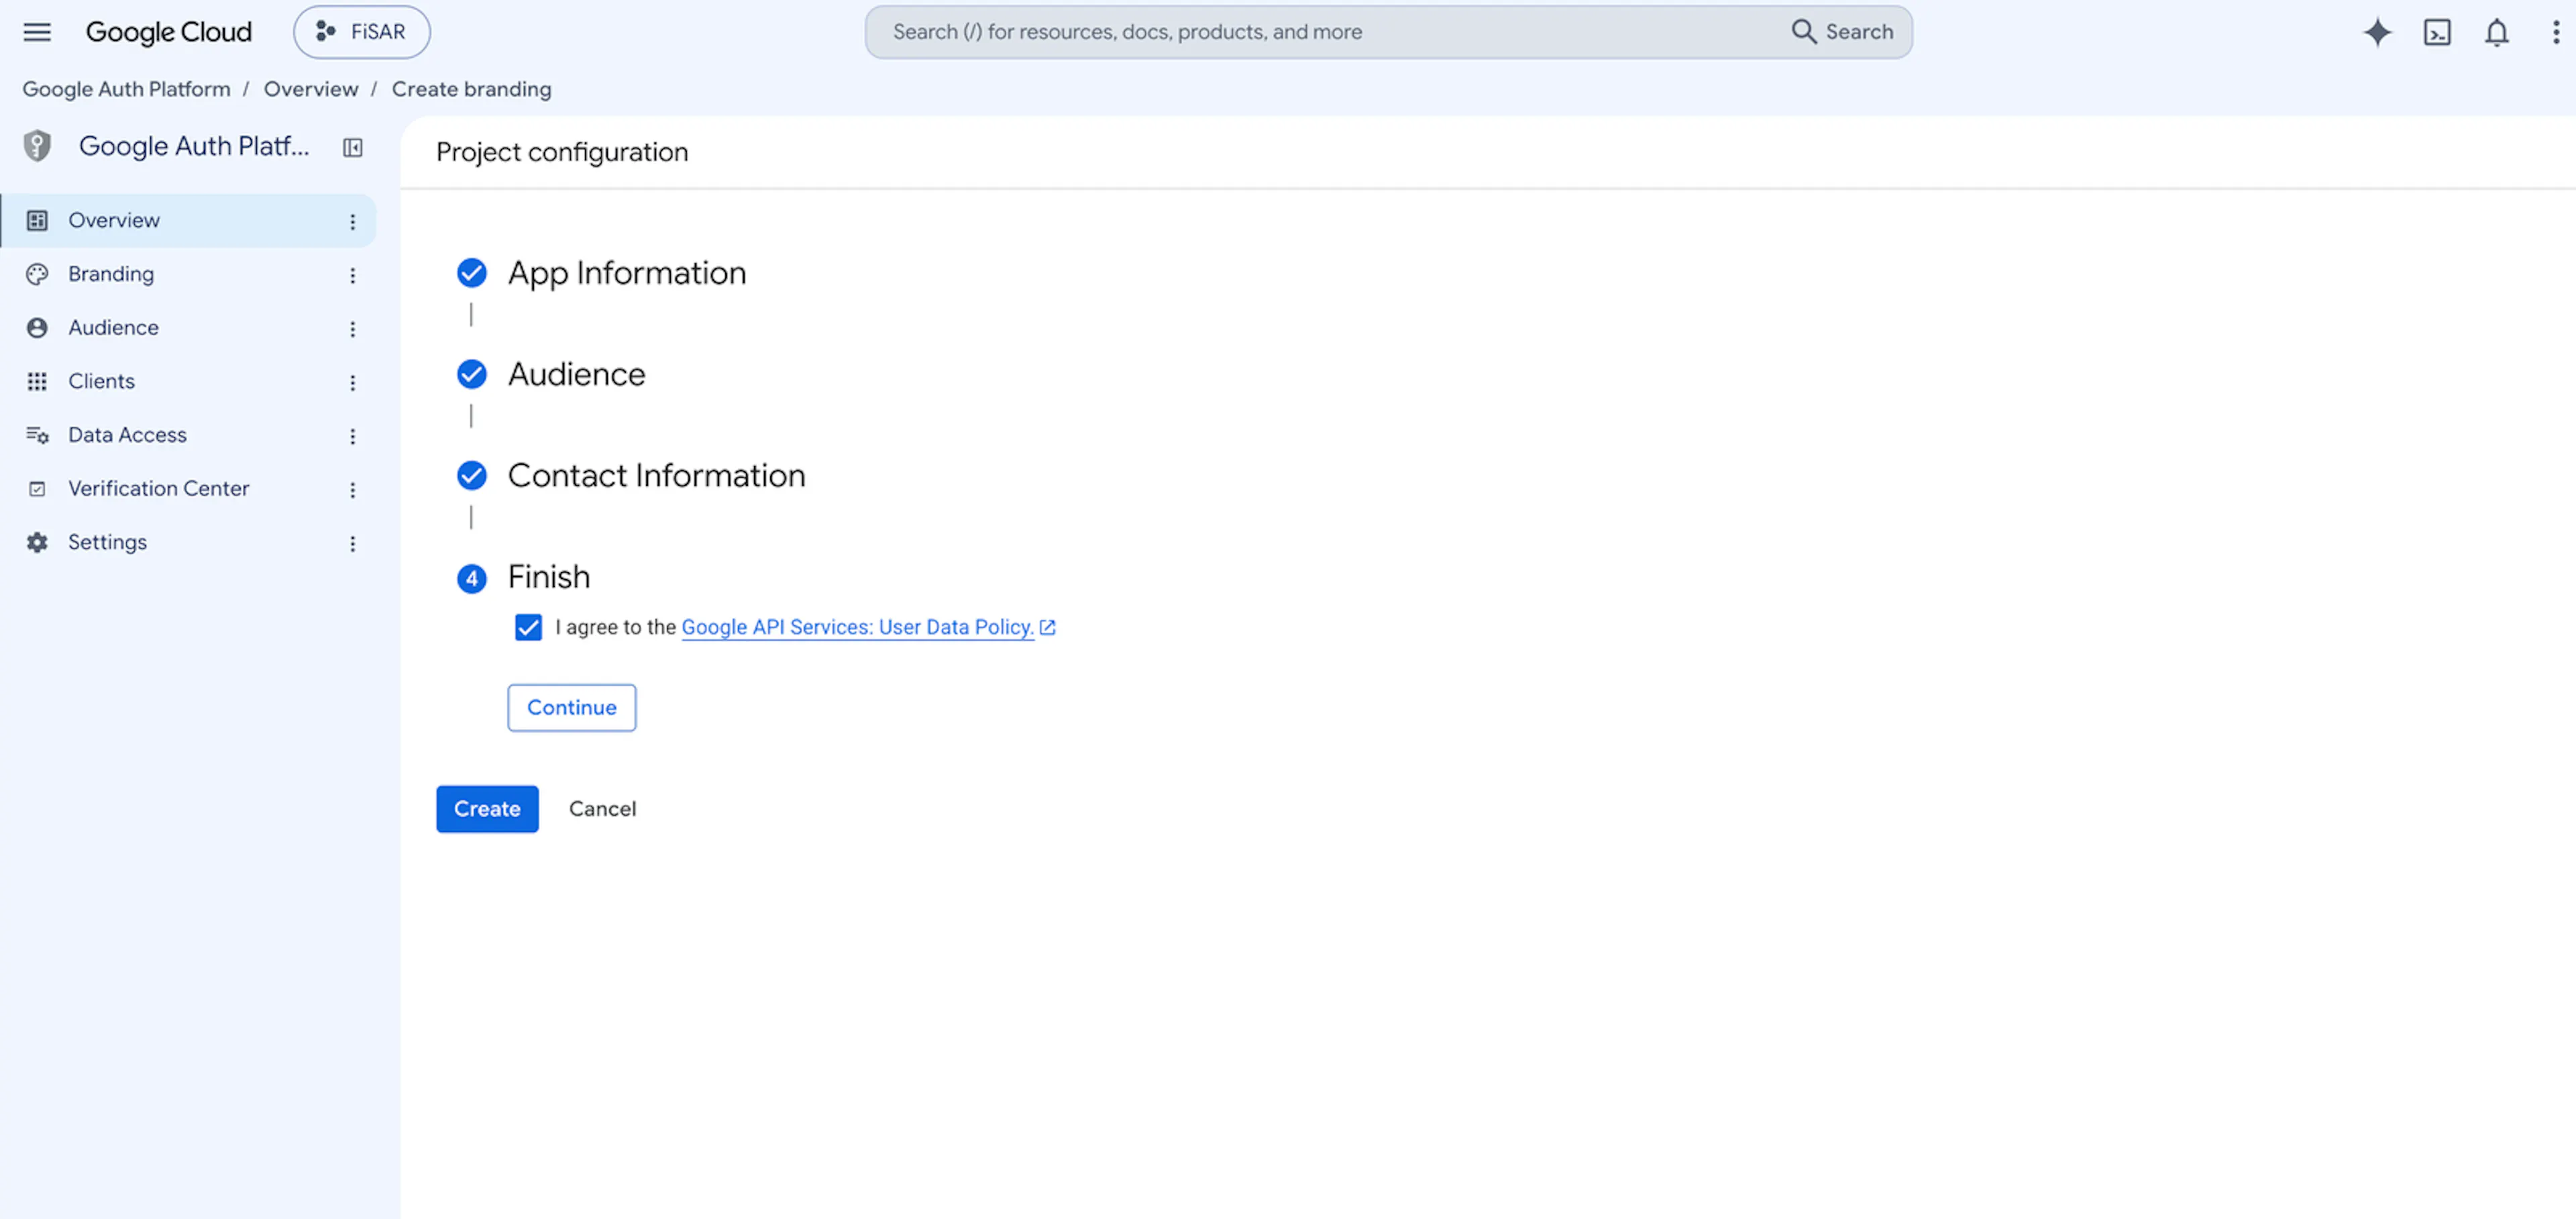This screenshot has height=1219, width=2576.
Task: Open the main navigation hamburger menu
Action: point(37,32)
